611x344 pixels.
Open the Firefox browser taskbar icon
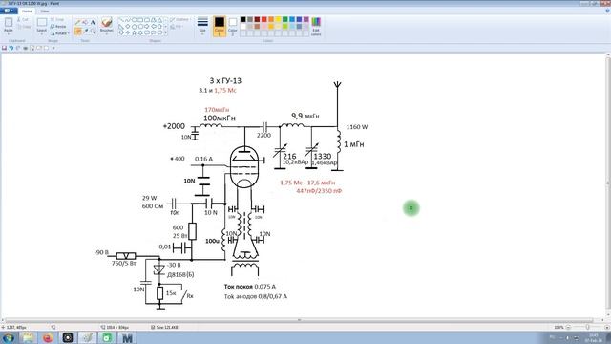tap(48, 337)
